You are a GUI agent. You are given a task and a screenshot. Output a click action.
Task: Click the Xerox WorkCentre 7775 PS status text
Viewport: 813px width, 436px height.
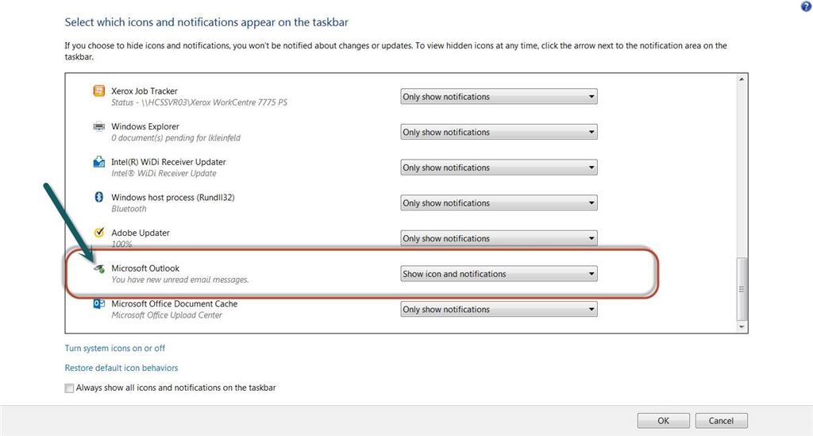(x=199, y=102)
